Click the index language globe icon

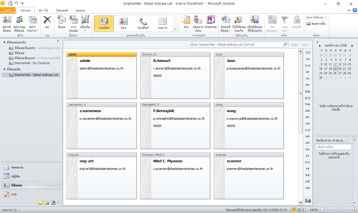point(308,200)
